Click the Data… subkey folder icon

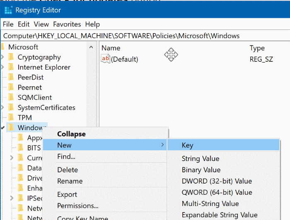click(x=21, y=168)
